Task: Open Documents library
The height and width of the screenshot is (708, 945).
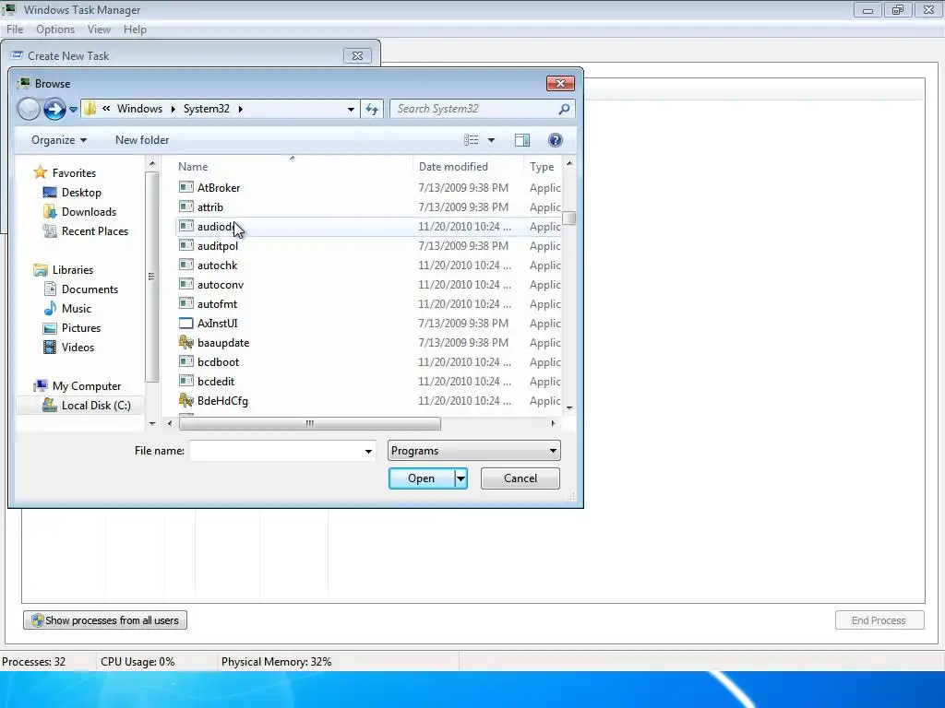Action: pyautogui.click(x=90, y=289)
